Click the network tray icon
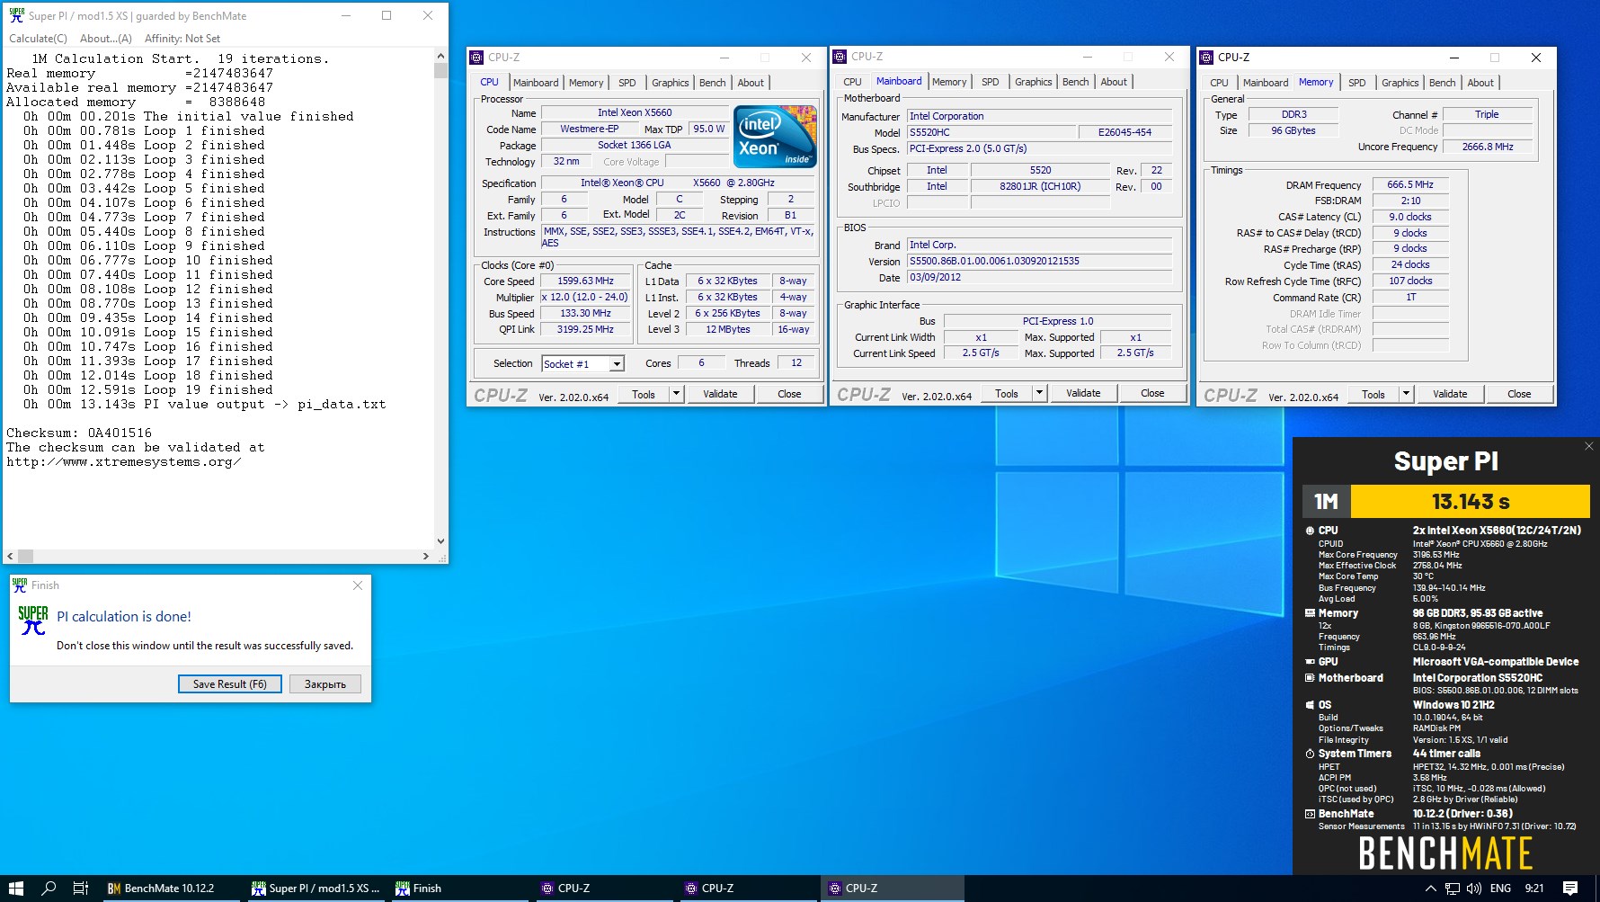1600x902 pixels. [x=1453, y=889]
